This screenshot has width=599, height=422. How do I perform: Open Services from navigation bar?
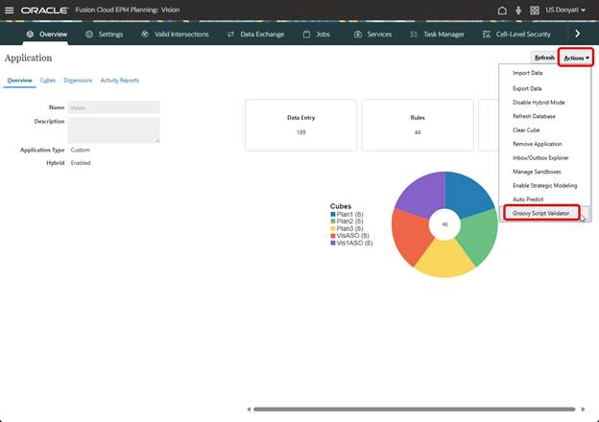(x=372, y=34)
